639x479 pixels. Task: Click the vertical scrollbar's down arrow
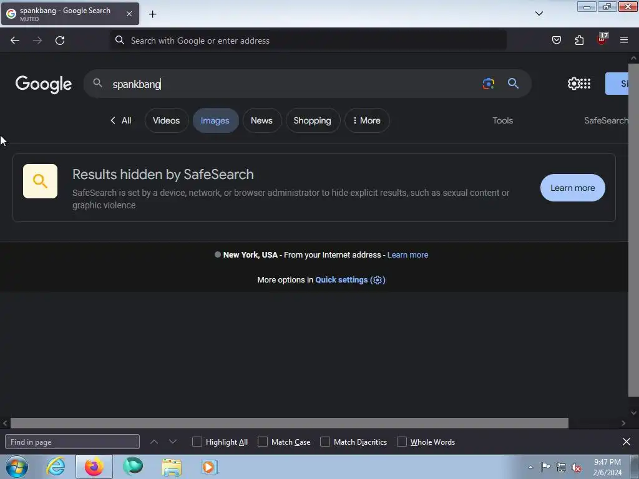(x=633, y=413)
